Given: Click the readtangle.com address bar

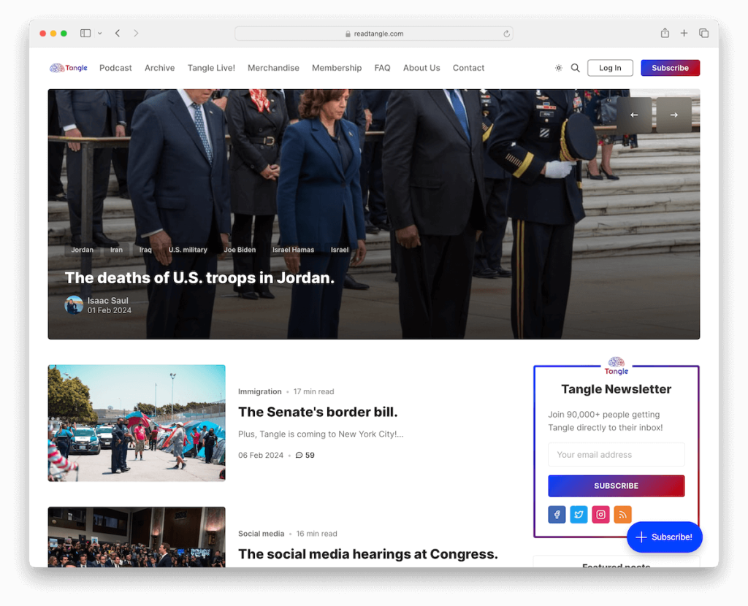Looking at the screenshot, I should pos(373,34).
